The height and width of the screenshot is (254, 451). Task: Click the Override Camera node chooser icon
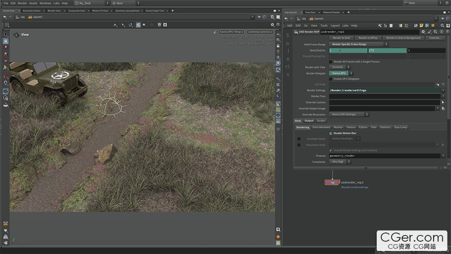pyautogui.click(x=443, y=103)
